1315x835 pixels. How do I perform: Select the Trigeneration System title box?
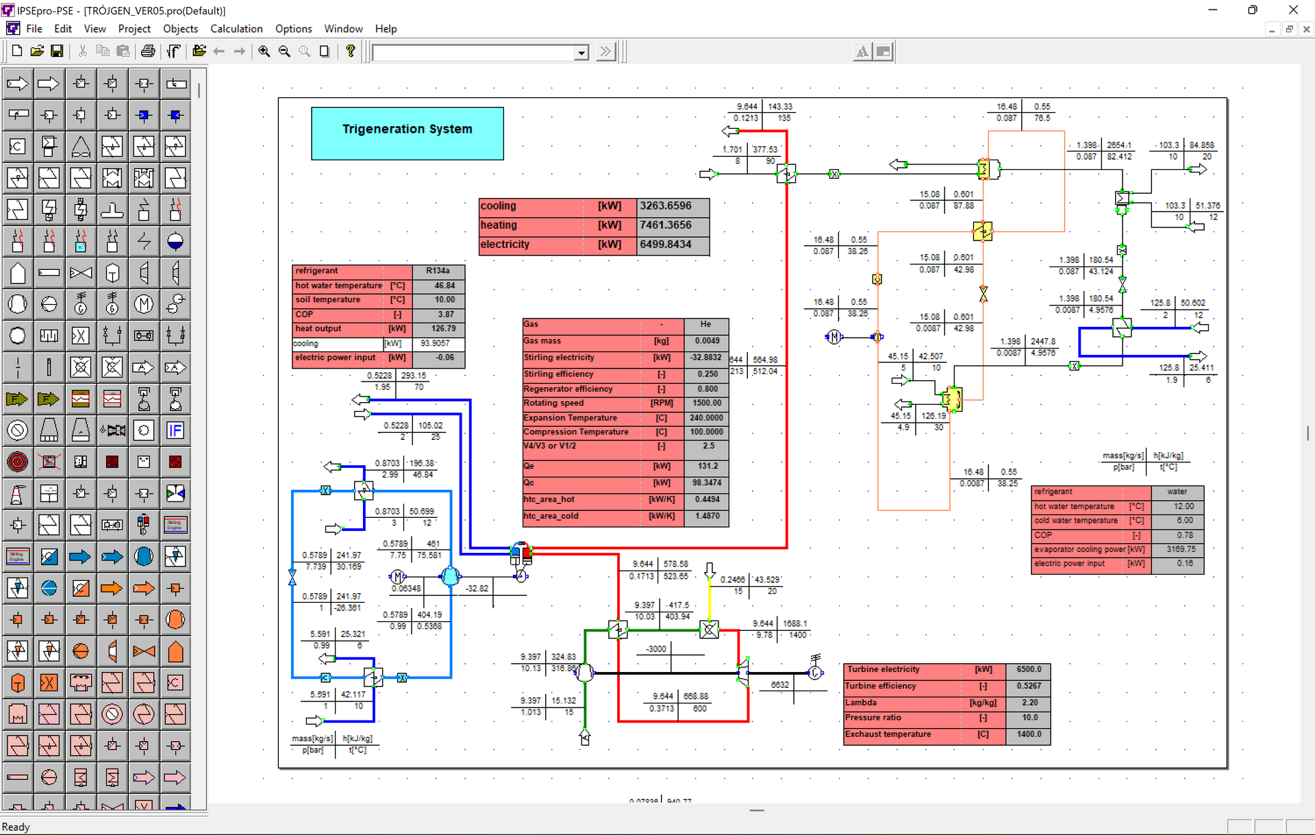pos(408,134)
